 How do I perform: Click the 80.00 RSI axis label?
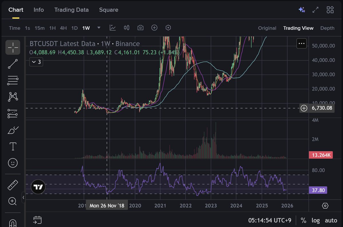click(x=318, y=170)
